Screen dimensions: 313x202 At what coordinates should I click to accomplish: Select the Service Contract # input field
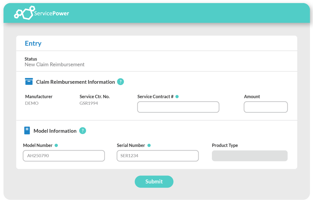point(178,107)
